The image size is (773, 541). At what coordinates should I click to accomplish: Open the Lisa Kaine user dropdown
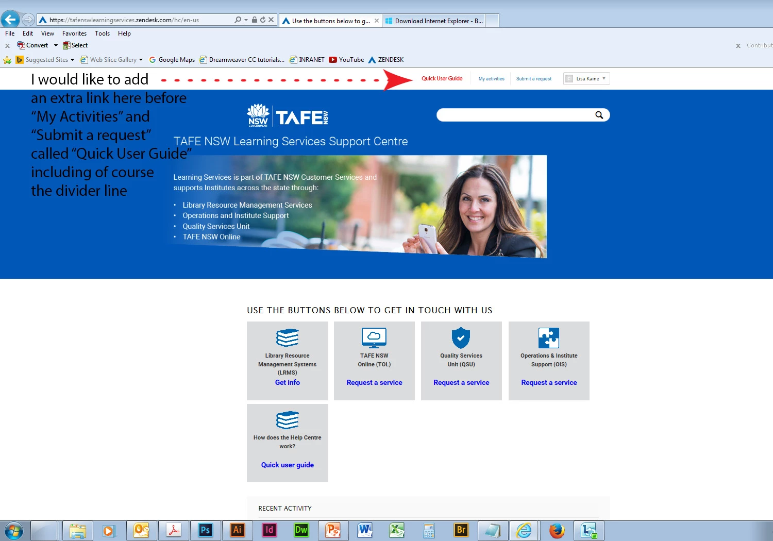coord(586,79)
